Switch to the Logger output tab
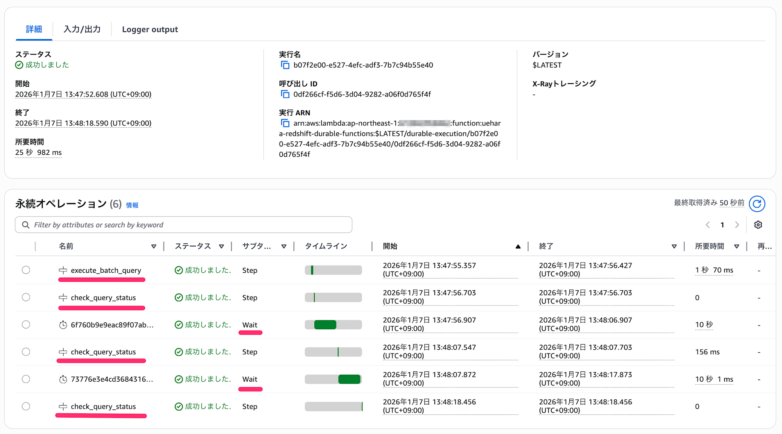 150,29
